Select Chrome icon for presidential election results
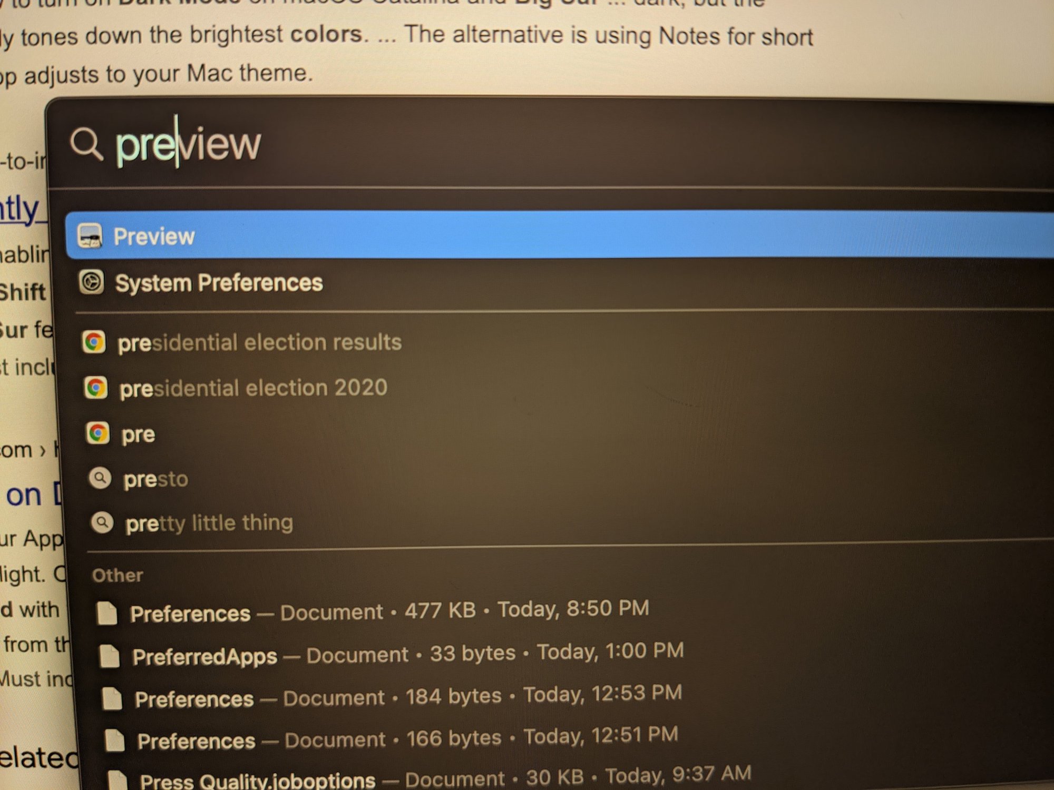This screenshot has width=1054, height=790. tap(91, 341)
